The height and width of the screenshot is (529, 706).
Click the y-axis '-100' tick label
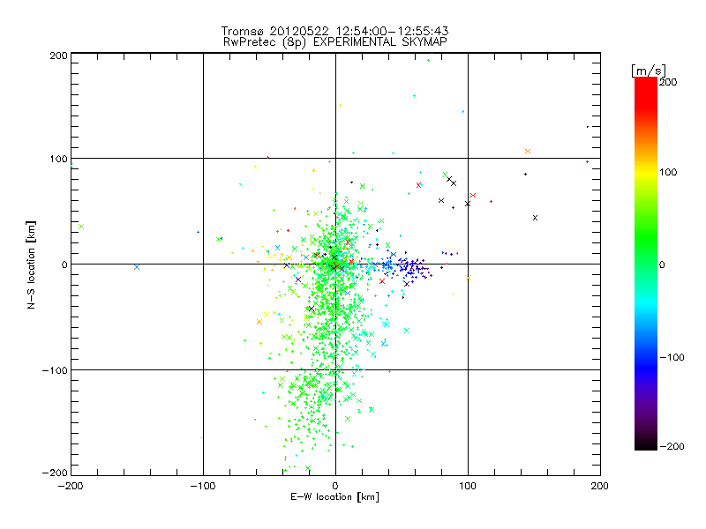click(55, 370)
